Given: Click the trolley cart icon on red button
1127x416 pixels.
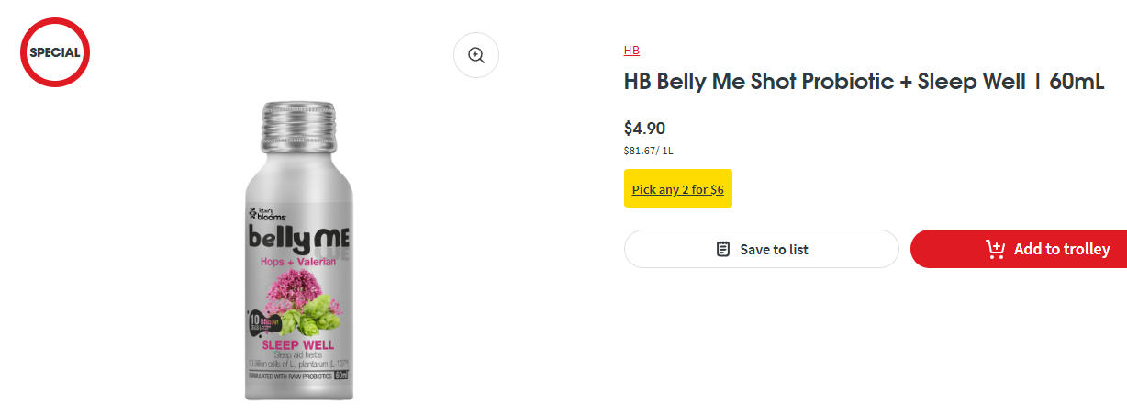Looking at the screenshot, I should click(995, 249).
